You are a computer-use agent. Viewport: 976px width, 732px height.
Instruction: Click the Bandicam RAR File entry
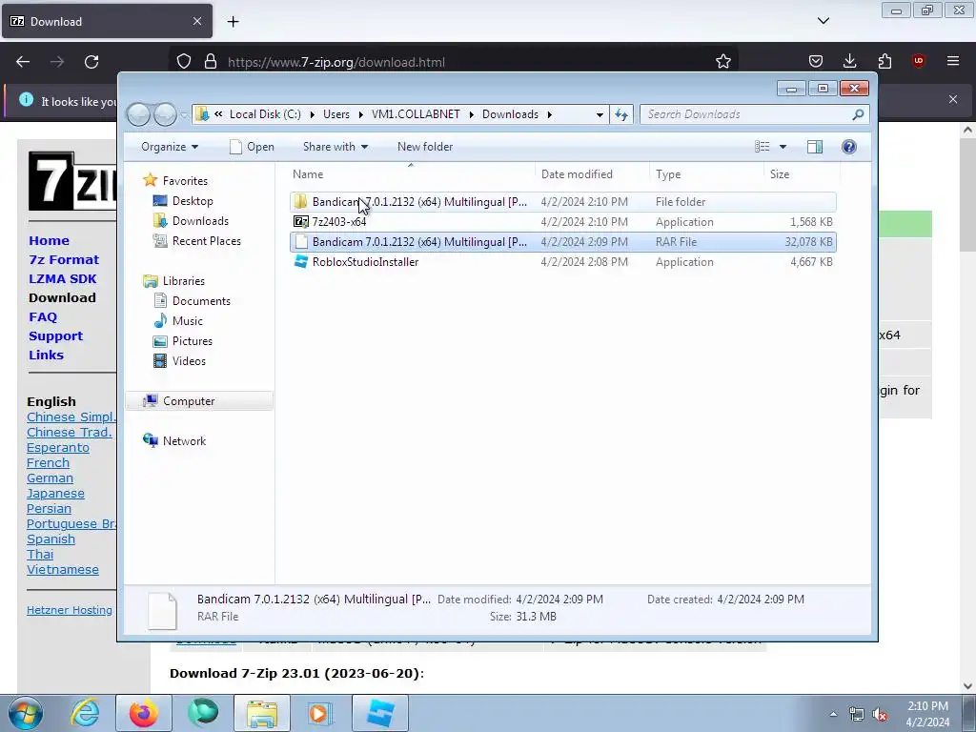click(x=562, y=241)
